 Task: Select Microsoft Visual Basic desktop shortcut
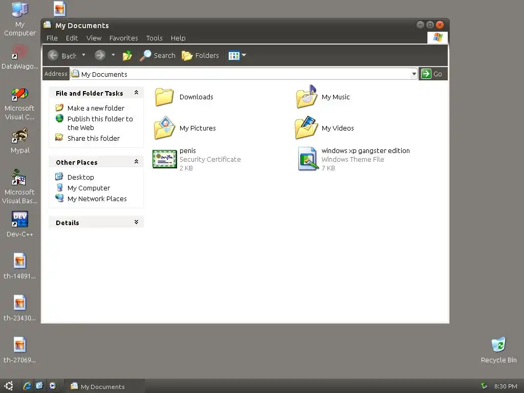19,177
